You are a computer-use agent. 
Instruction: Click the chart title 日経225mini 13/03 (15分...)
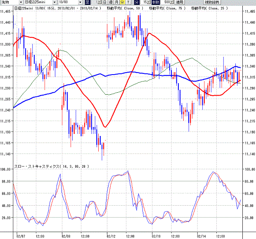pos(58,8)
